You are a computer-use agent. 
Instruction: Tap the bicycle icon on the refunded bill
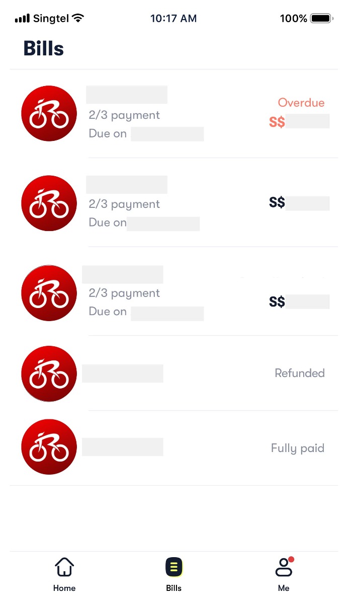pos(49,373)
